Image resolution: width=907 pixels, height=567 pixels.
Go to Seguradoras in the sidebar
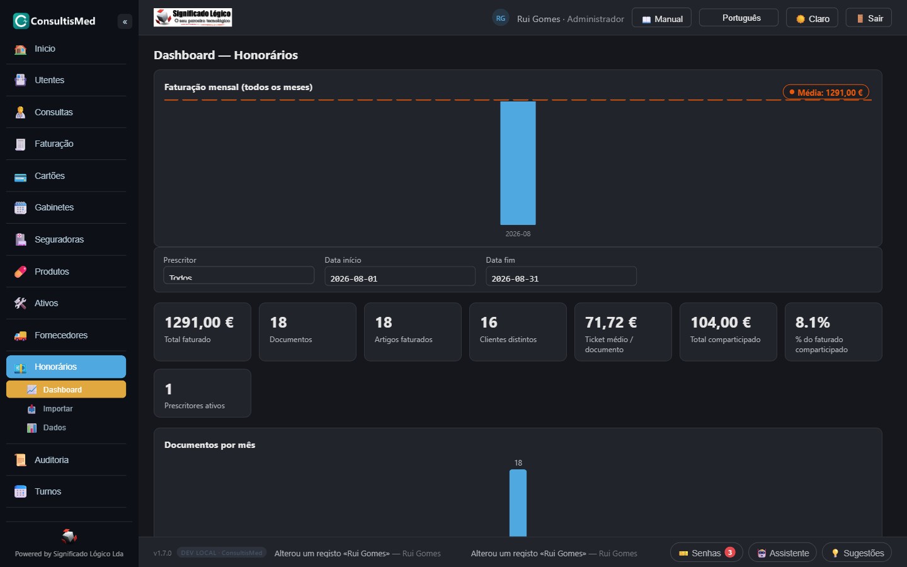[66, 240]
